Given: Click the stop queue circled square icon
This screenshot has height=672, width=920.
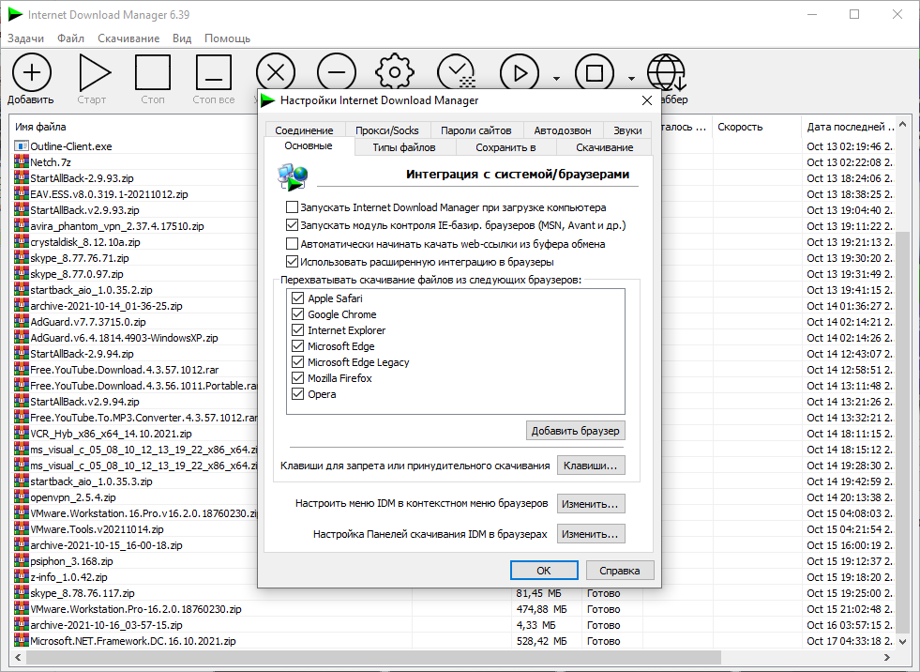Looking at the screenshot, I should tap(594, 72).
